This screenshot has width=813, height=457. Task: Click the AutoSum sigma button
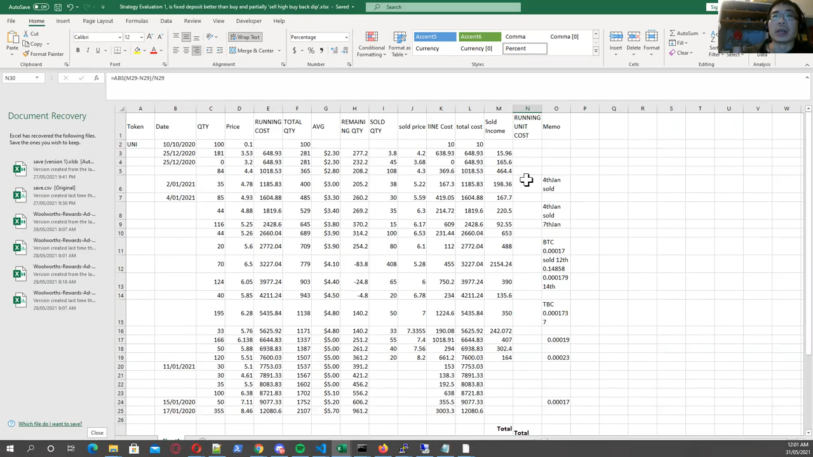click(683, 33)
